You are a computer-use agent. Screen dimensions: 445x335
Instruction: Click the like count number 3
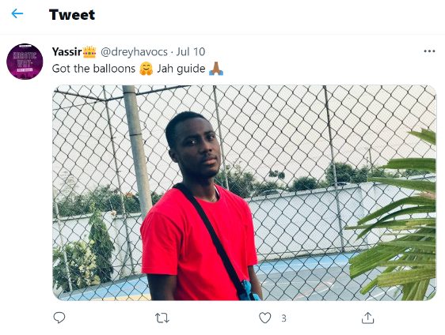(x=283, y=318)
